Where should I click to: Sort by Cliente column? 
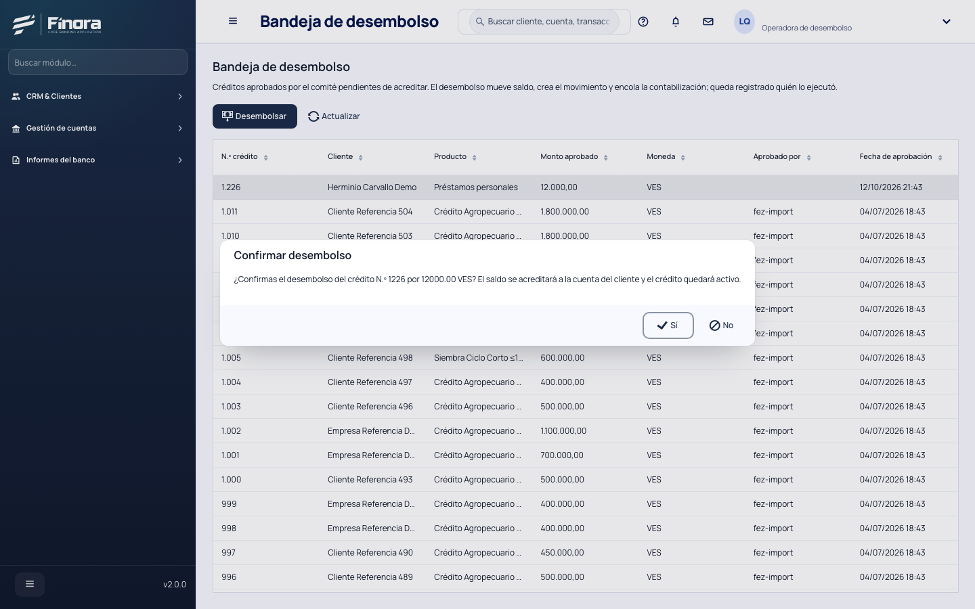click(x=361, y=157)
